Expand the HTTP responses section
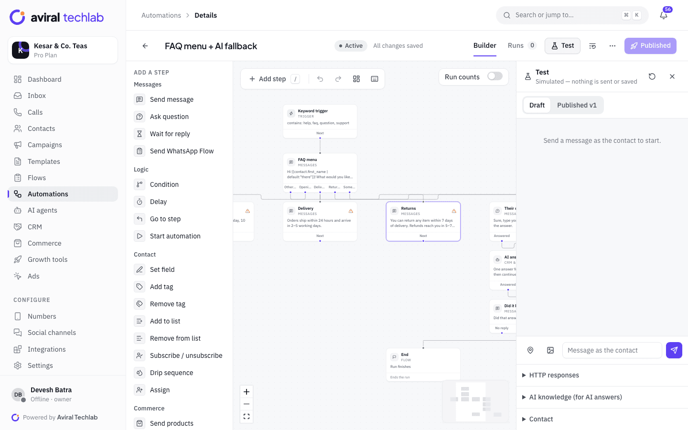The image size is (688, 430). tap(602, 375)
